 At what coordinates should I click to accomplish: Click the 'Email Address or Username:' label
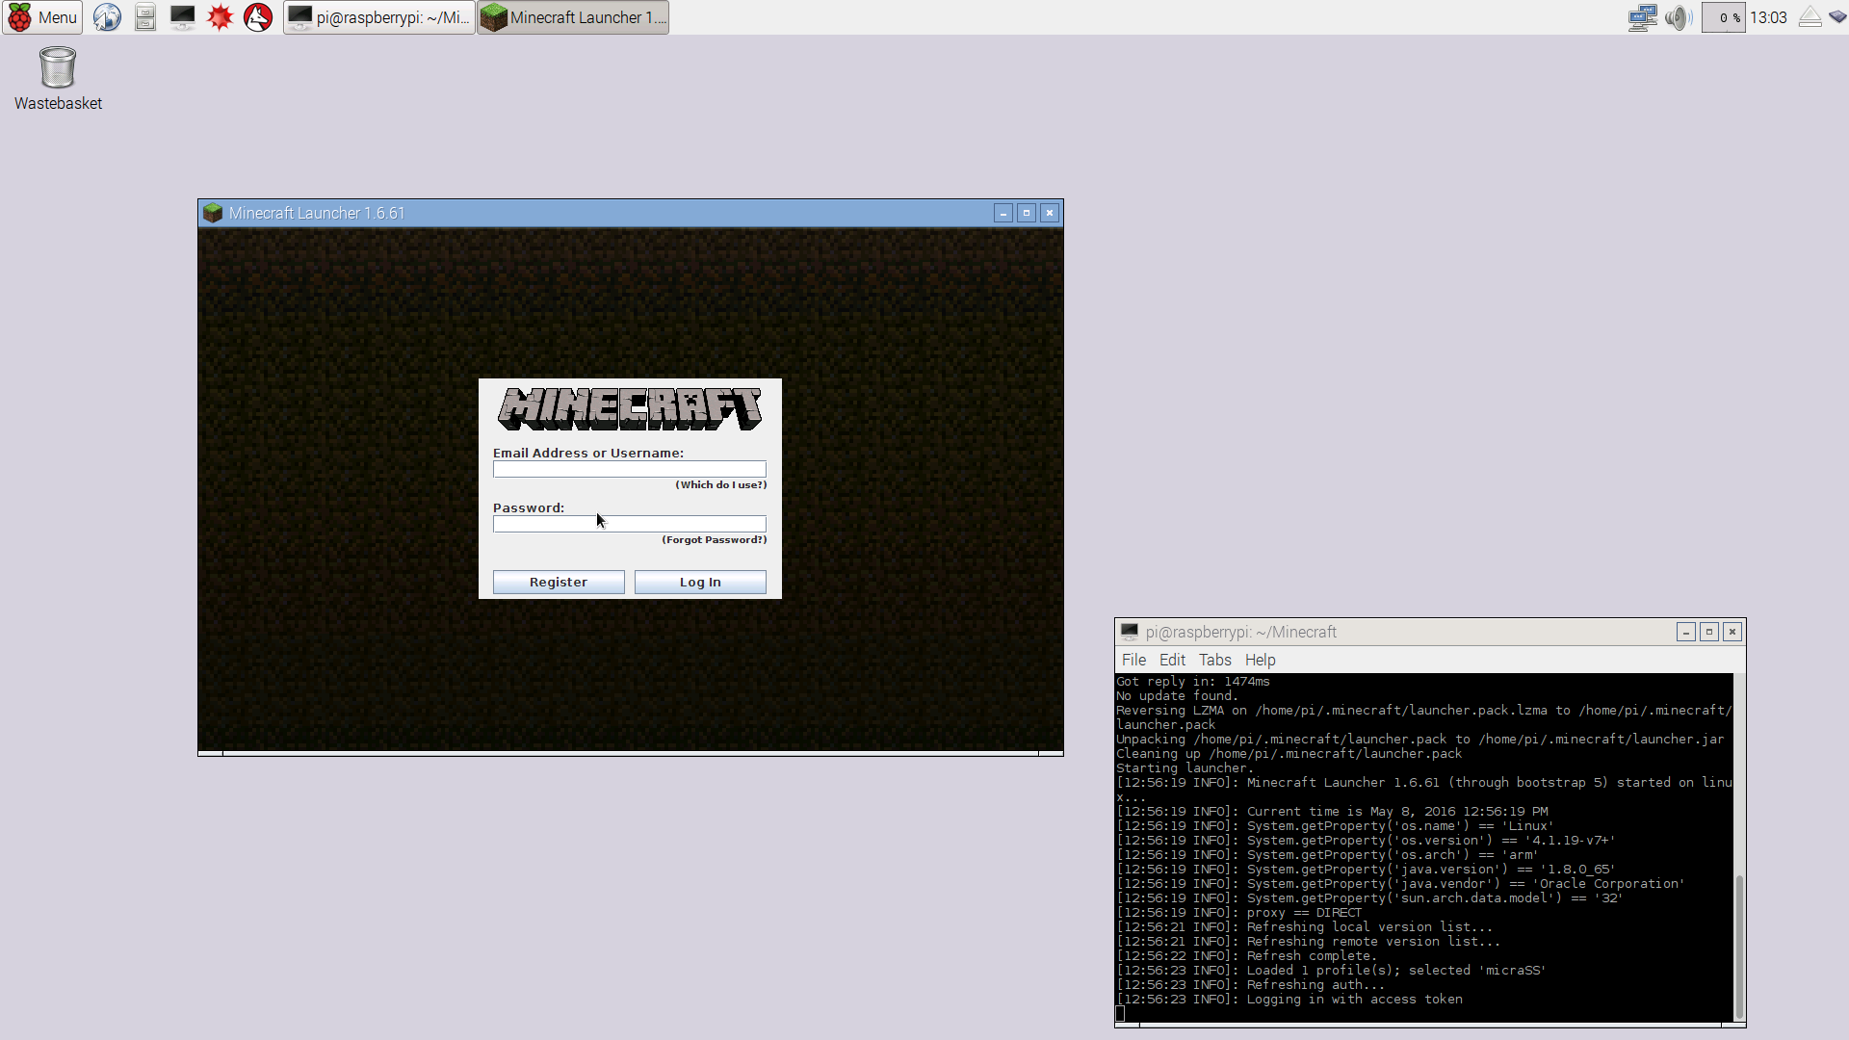pos(588,454)
